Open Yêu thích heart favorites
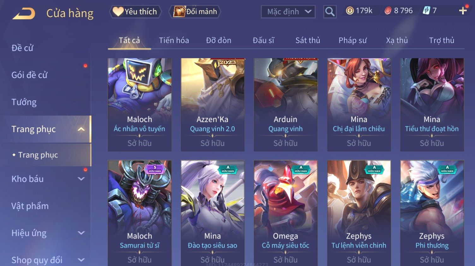Viewport: 475px width, 266px height. coord(135,12)
